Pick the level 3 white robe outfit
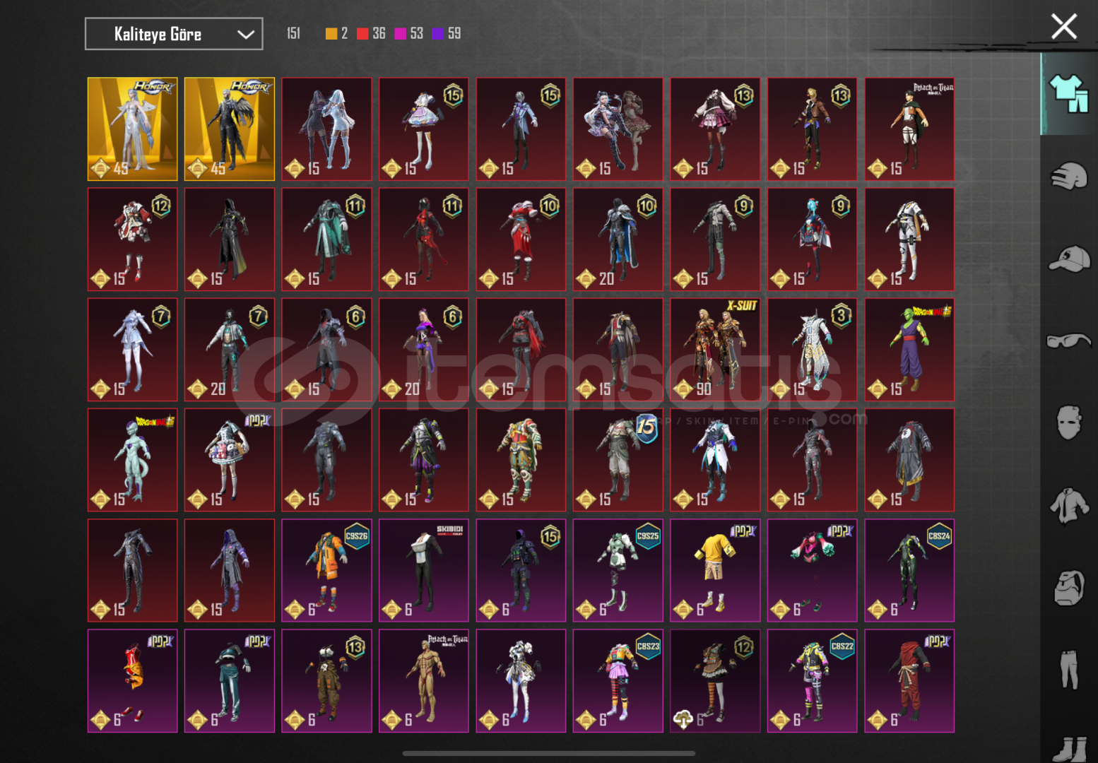The height and width of the screenshot is (763, 1098). click(x=813, y=350)
